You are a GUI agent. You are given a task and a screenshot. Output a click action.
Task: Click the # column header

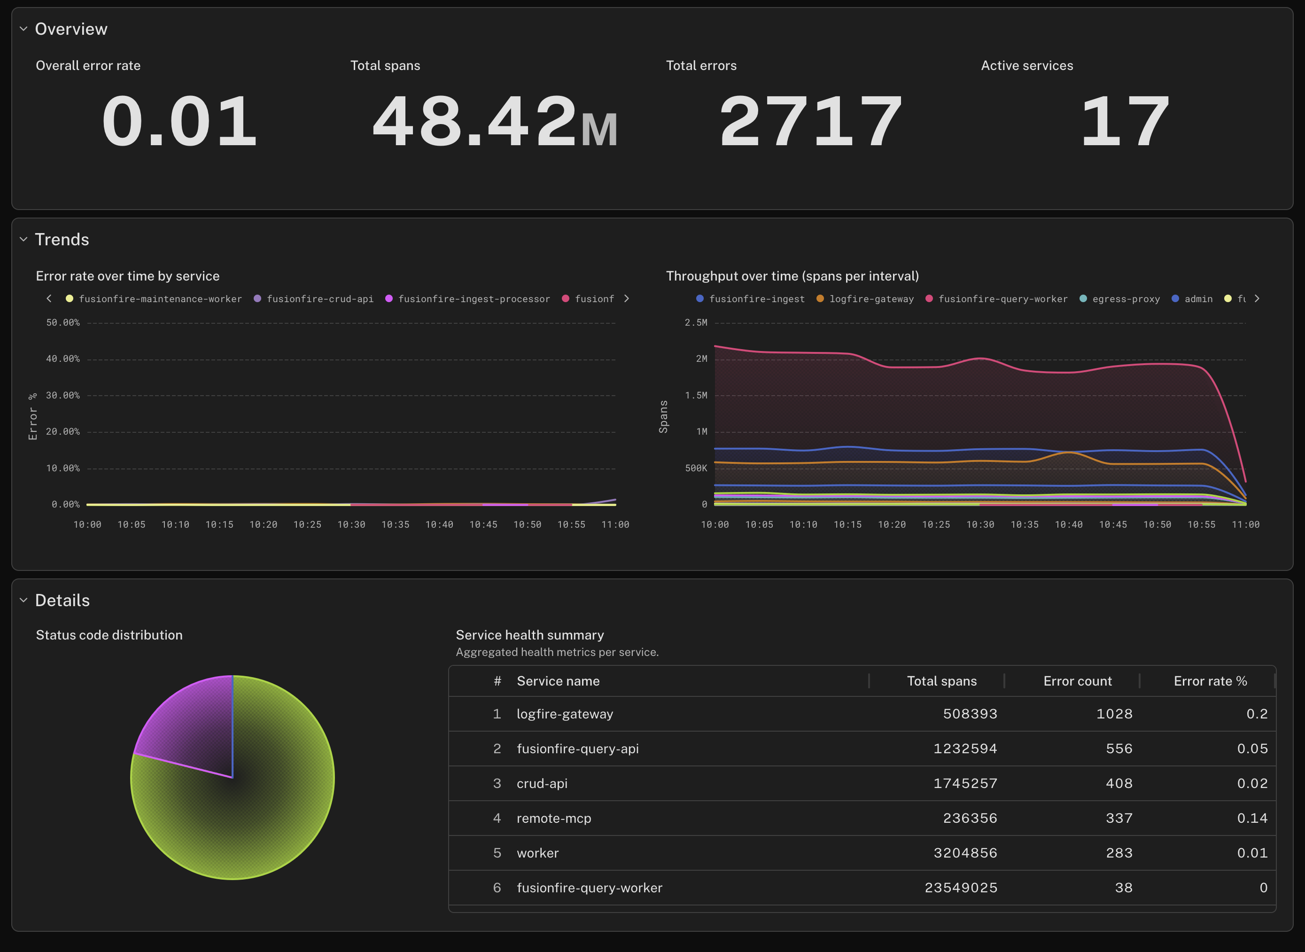(497, 681)
